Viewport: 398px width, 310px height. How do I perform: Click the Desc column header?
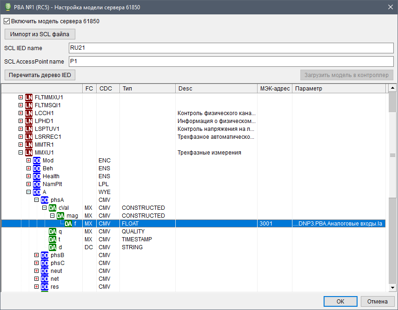[x=216, y=89]
